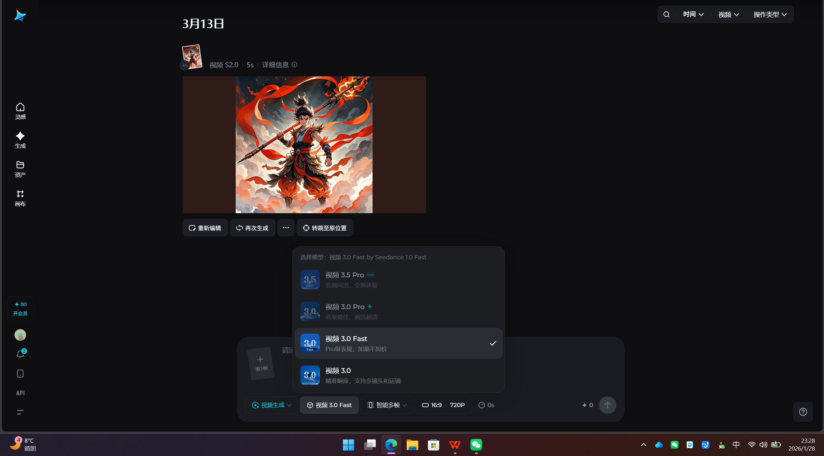Open 画布 canvas icon in sidebar
Screen dimensions: 824x456
coord(20,198)
